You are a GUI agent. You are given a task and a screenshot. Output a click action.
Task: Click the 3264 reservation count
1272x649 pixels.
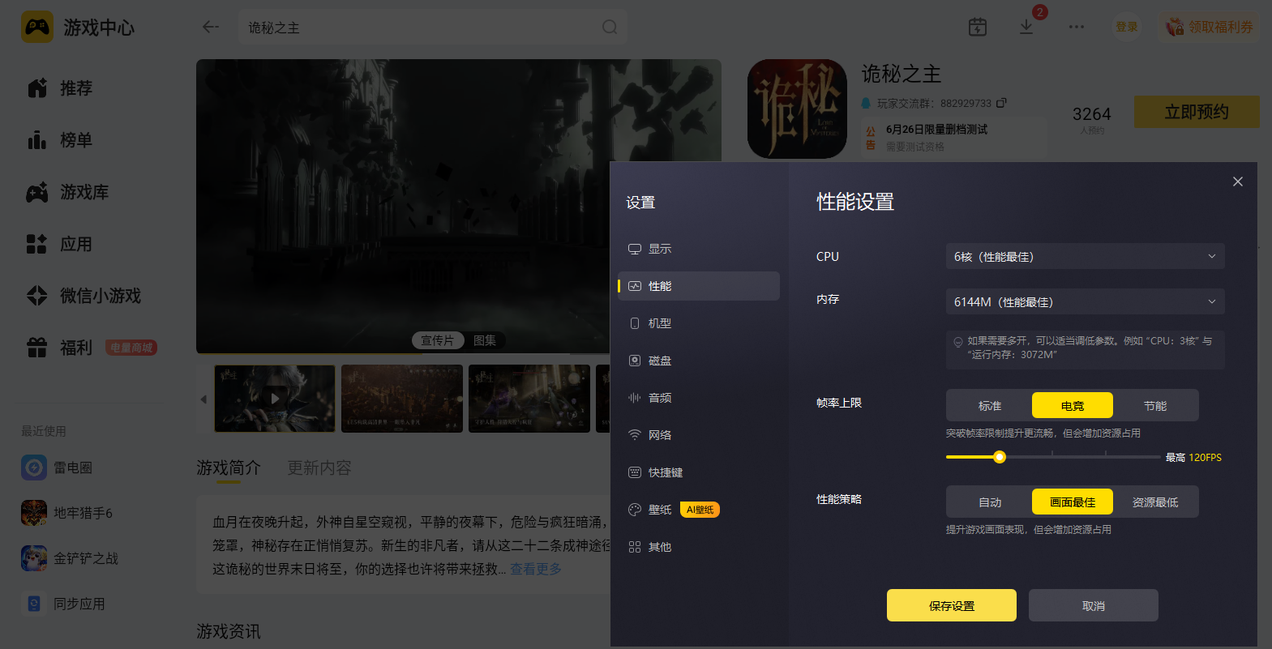(1092, 114)
